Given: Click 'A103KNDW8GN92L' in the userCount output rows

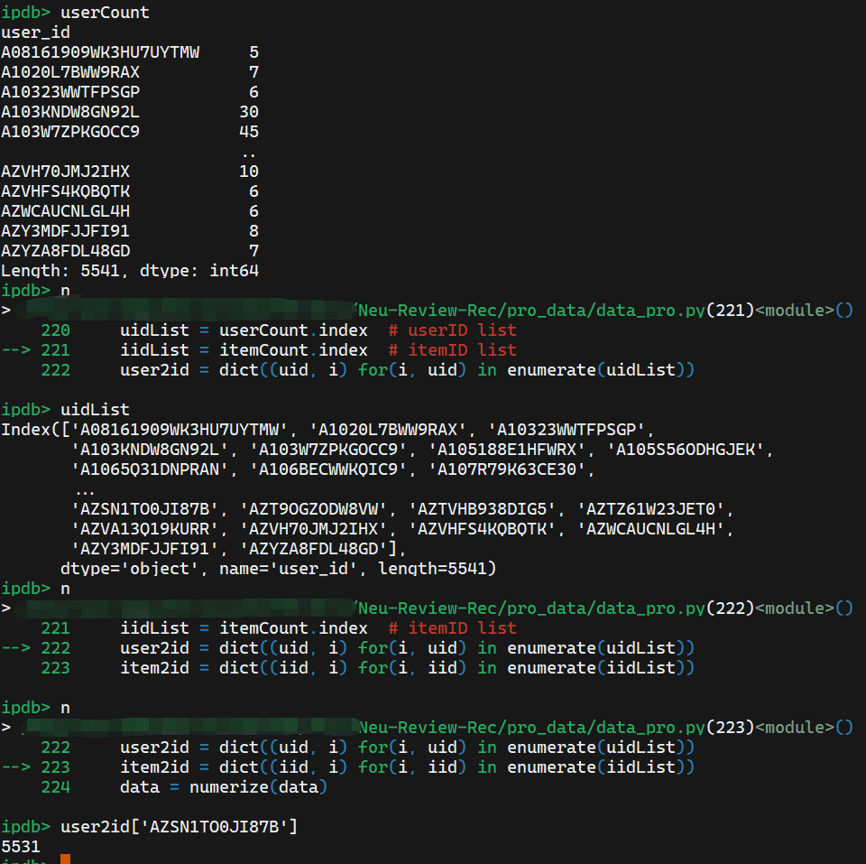Looking at the screenshot, I should (x=70, y=112).
